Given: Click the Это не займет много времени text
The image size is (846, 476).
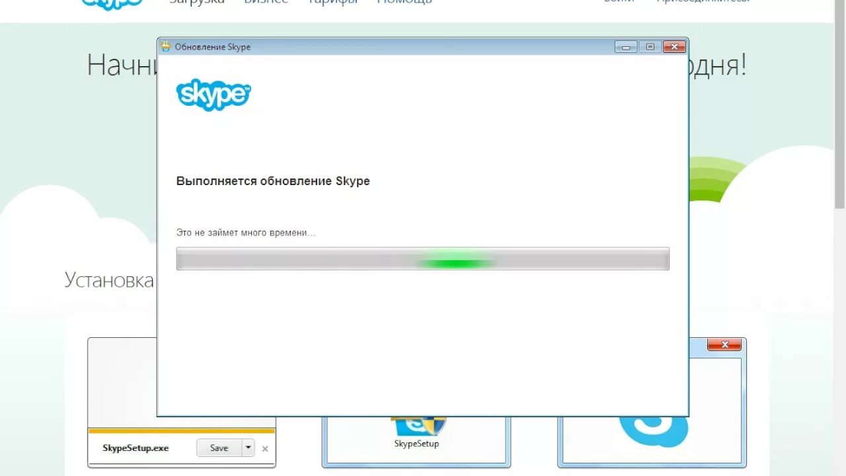Looking at the screenshot, I should (246, 233).
